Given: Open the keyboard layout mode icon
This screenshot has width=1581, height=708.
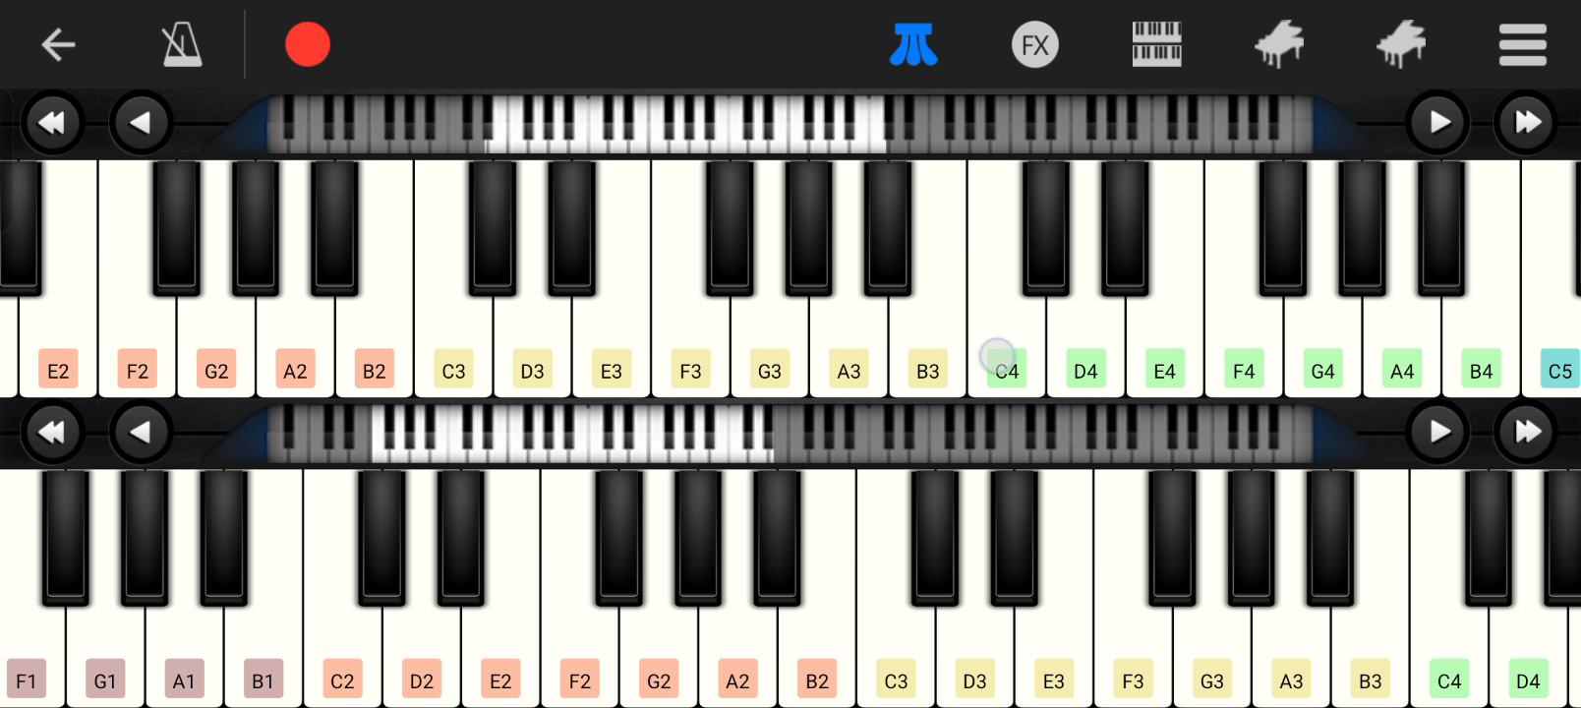Looking at the screenshot, I should [1156, 44].
